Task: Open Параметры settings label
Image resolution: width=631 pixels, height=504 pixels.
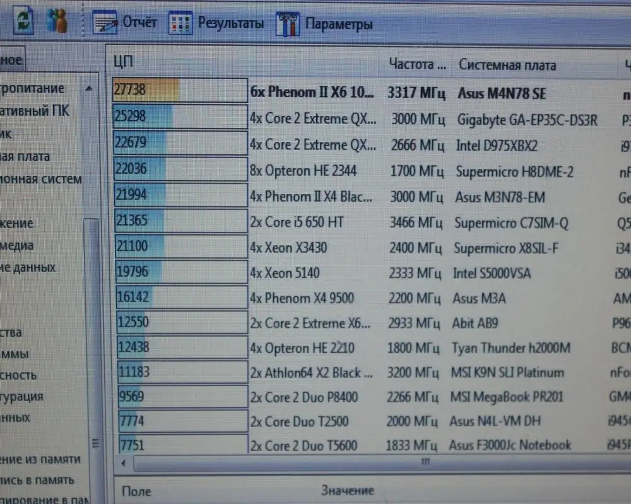Action: coord(339,25)
